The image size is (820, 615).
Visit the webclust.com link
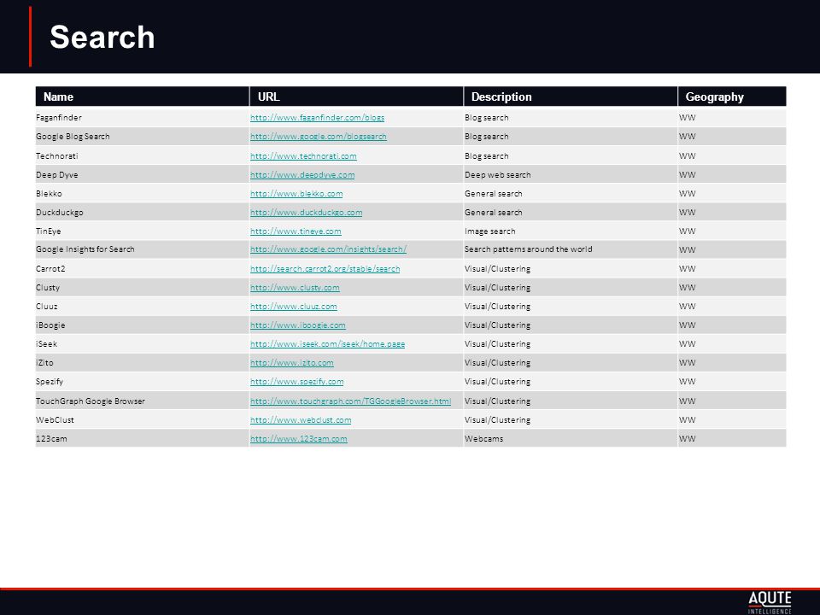[301, 420]
